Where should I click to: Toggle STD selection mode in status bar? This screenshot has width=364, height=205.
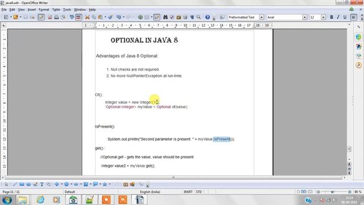[199, 192]
